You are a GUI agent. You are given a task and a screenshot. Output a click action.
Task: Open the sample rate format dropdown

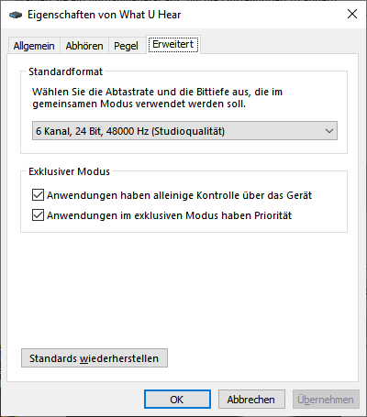pos(184,131)
